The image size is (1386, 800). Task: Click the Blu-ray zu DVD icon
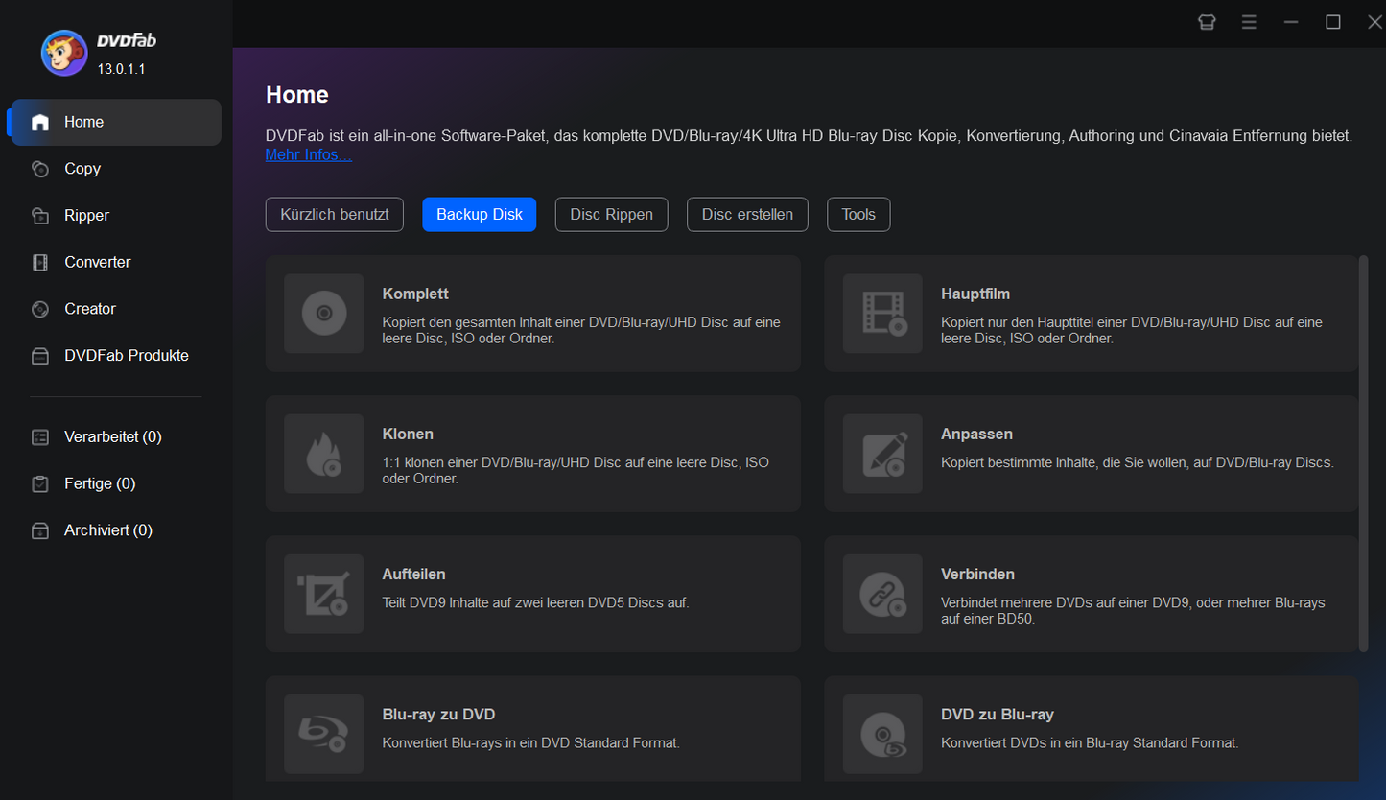click(323, 734)
